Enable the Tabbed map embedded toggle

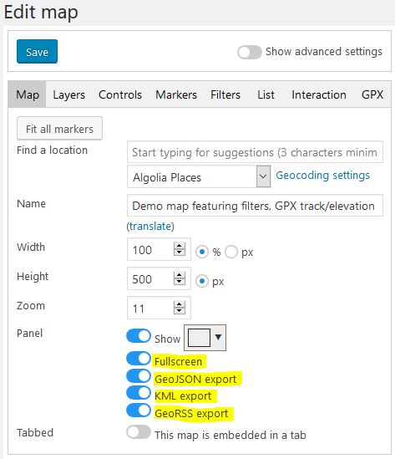coord(139,432)
